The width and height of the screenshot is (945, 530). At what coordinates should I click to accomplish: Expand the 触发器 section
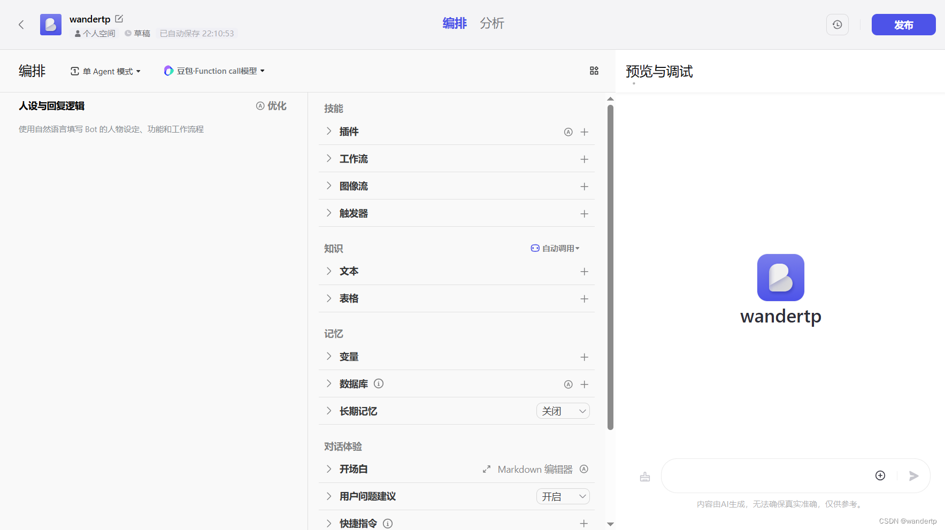point(329,213)
